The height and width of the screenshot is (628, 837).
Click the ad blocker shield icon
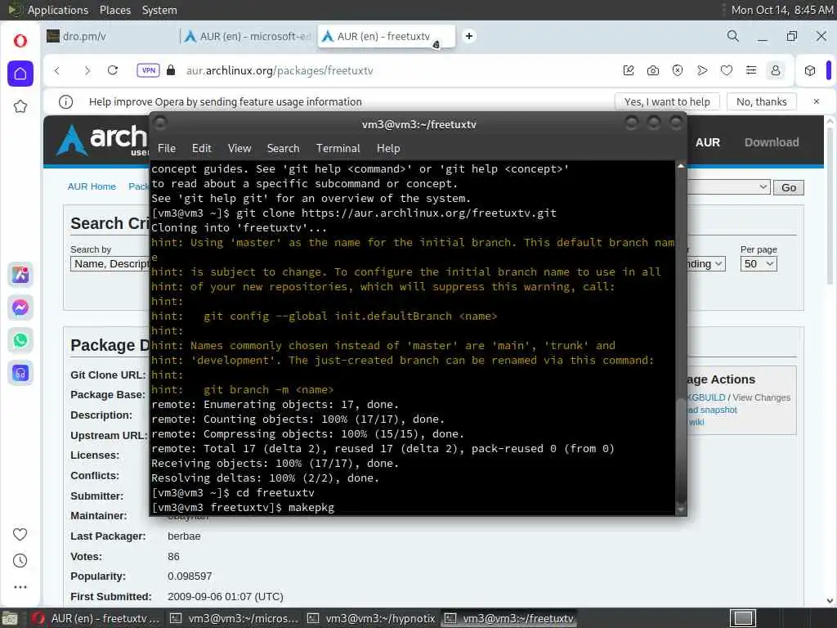click(x=678, y=70)
